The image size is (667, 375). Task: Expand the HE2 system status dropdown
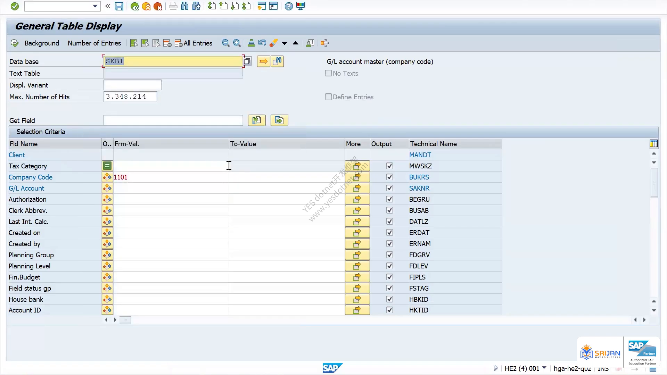coord(544,368)
